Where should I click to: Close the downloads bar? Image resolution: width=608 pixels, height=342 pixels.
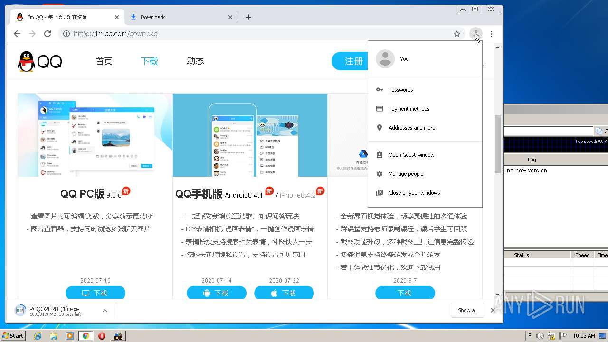(493, 310)
